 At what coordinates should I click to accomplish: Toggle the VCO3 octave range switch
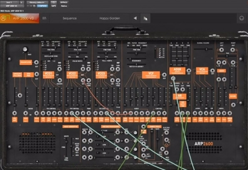pos(94,65)
